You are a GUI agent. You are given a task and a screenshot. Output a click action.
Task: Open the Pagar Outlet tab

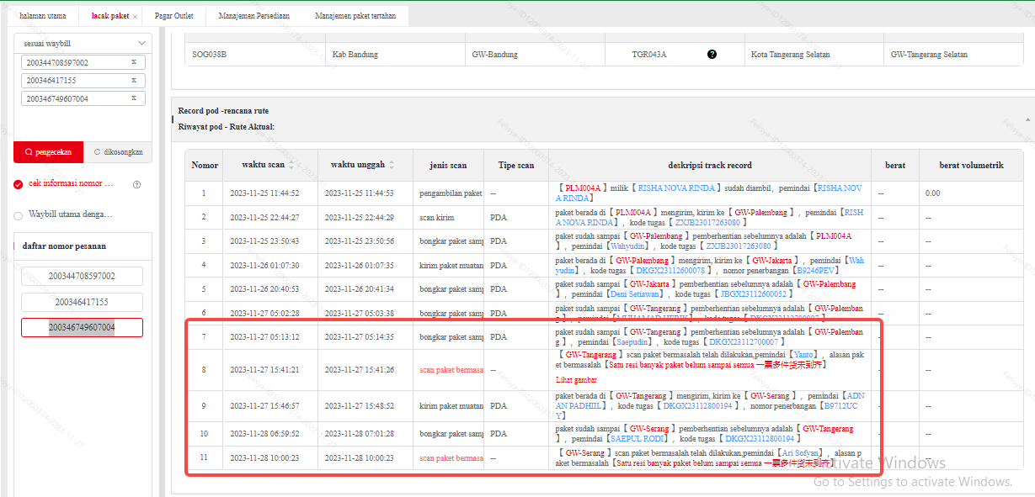click(x=174, y=16)
